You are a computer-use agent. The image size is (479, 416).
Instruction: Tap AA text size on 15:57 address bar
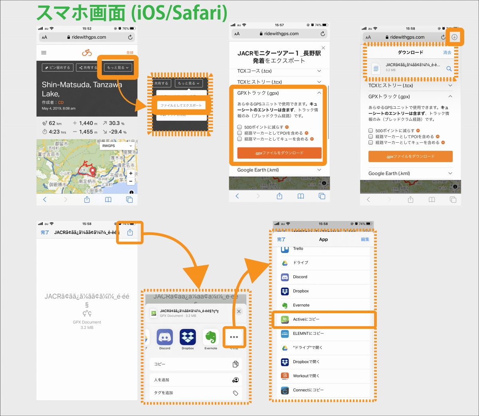(x=237, y=34)
